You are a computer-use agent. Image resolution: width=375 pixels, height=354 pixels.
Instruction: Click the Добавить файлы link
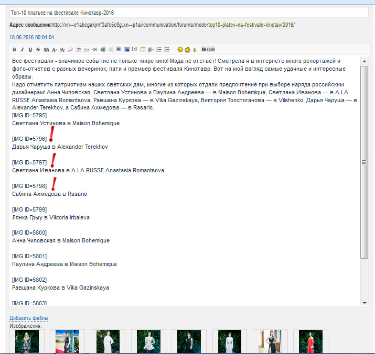pos(29,318)
